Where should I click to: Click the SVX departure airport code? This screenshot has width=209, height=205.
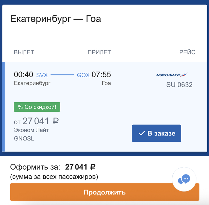[x=42, y=75]
